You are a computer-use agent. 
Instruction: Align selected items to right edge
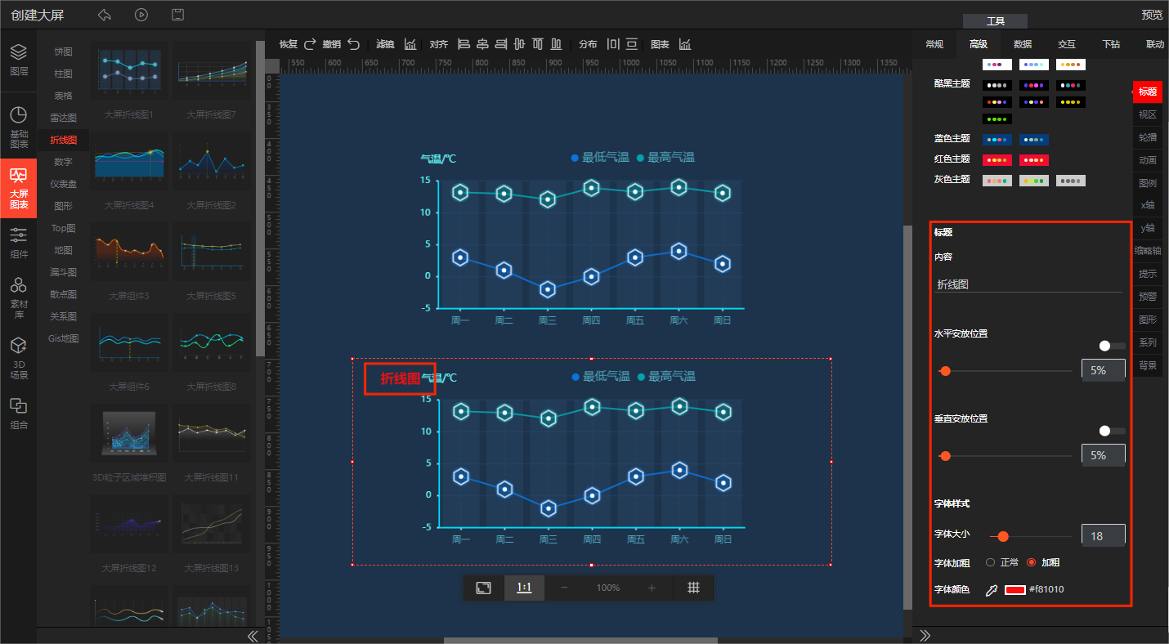[501, 44]
